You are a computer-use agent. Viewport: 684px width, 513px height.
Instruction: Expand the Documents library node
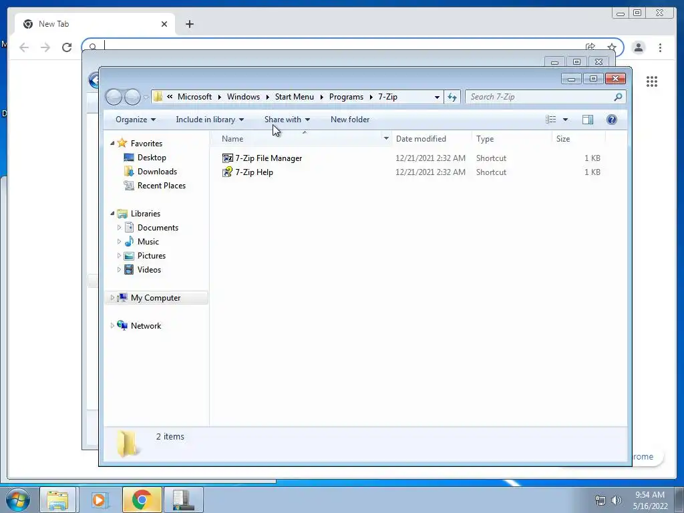(x=119, y=227)
